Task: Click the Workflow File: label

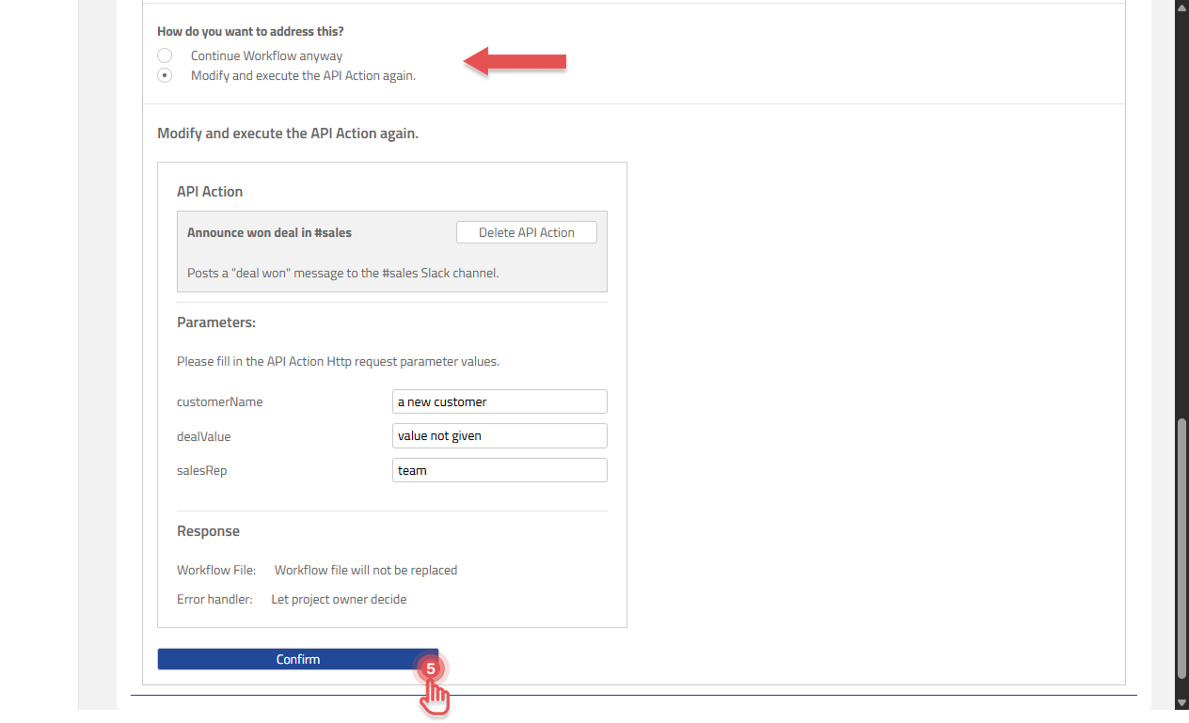Action: coord(216,570)
